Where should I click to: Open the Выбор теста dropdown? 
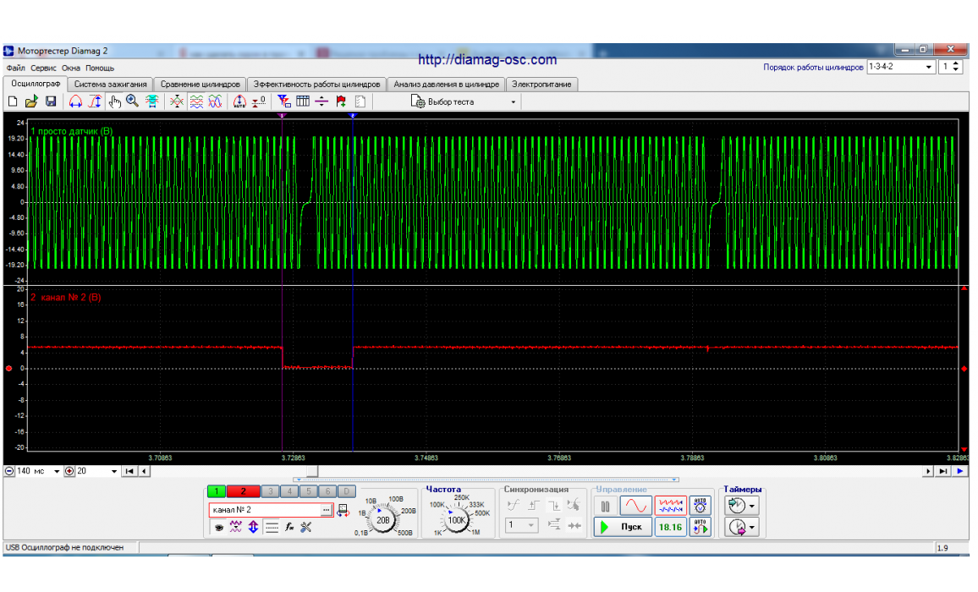pos(464,101)
